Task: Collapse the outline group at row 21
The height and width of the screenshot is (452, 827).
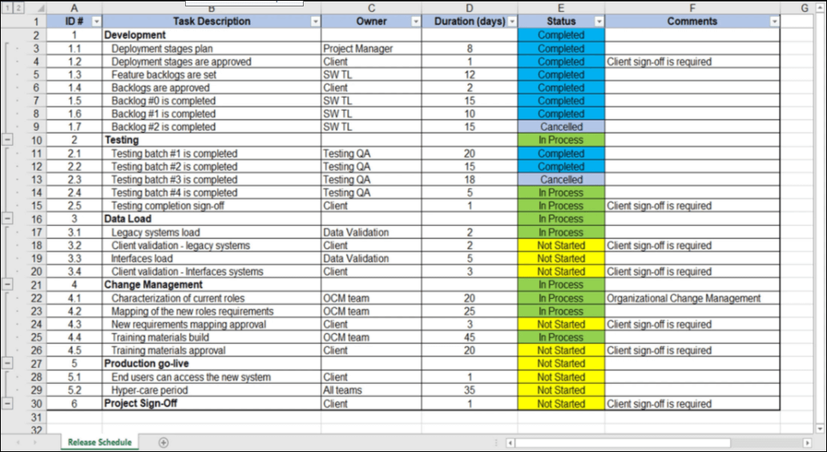Action: click(x=8, y=285)
